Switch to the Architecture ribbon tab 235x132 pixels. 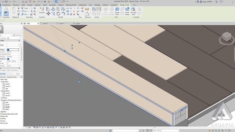pos(6,5)
